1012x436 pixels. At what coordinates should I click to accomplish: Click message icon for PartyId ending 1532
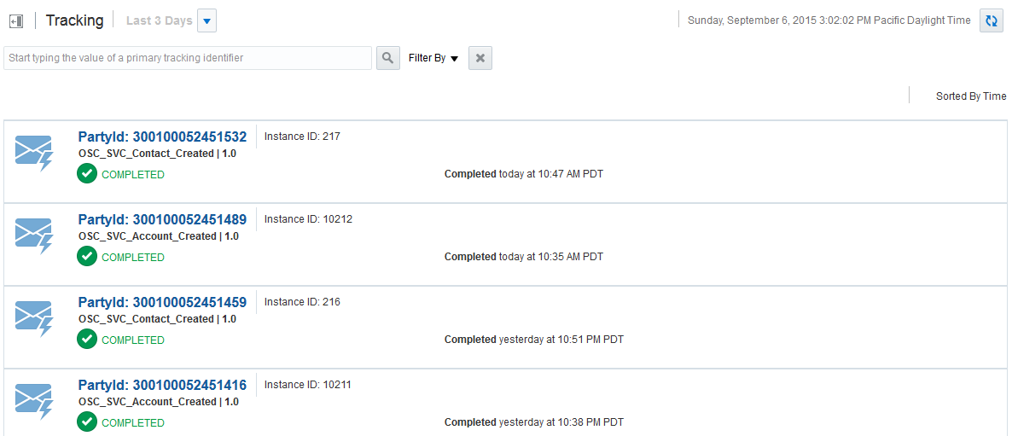pyautogui.click(x=33, y=154)
